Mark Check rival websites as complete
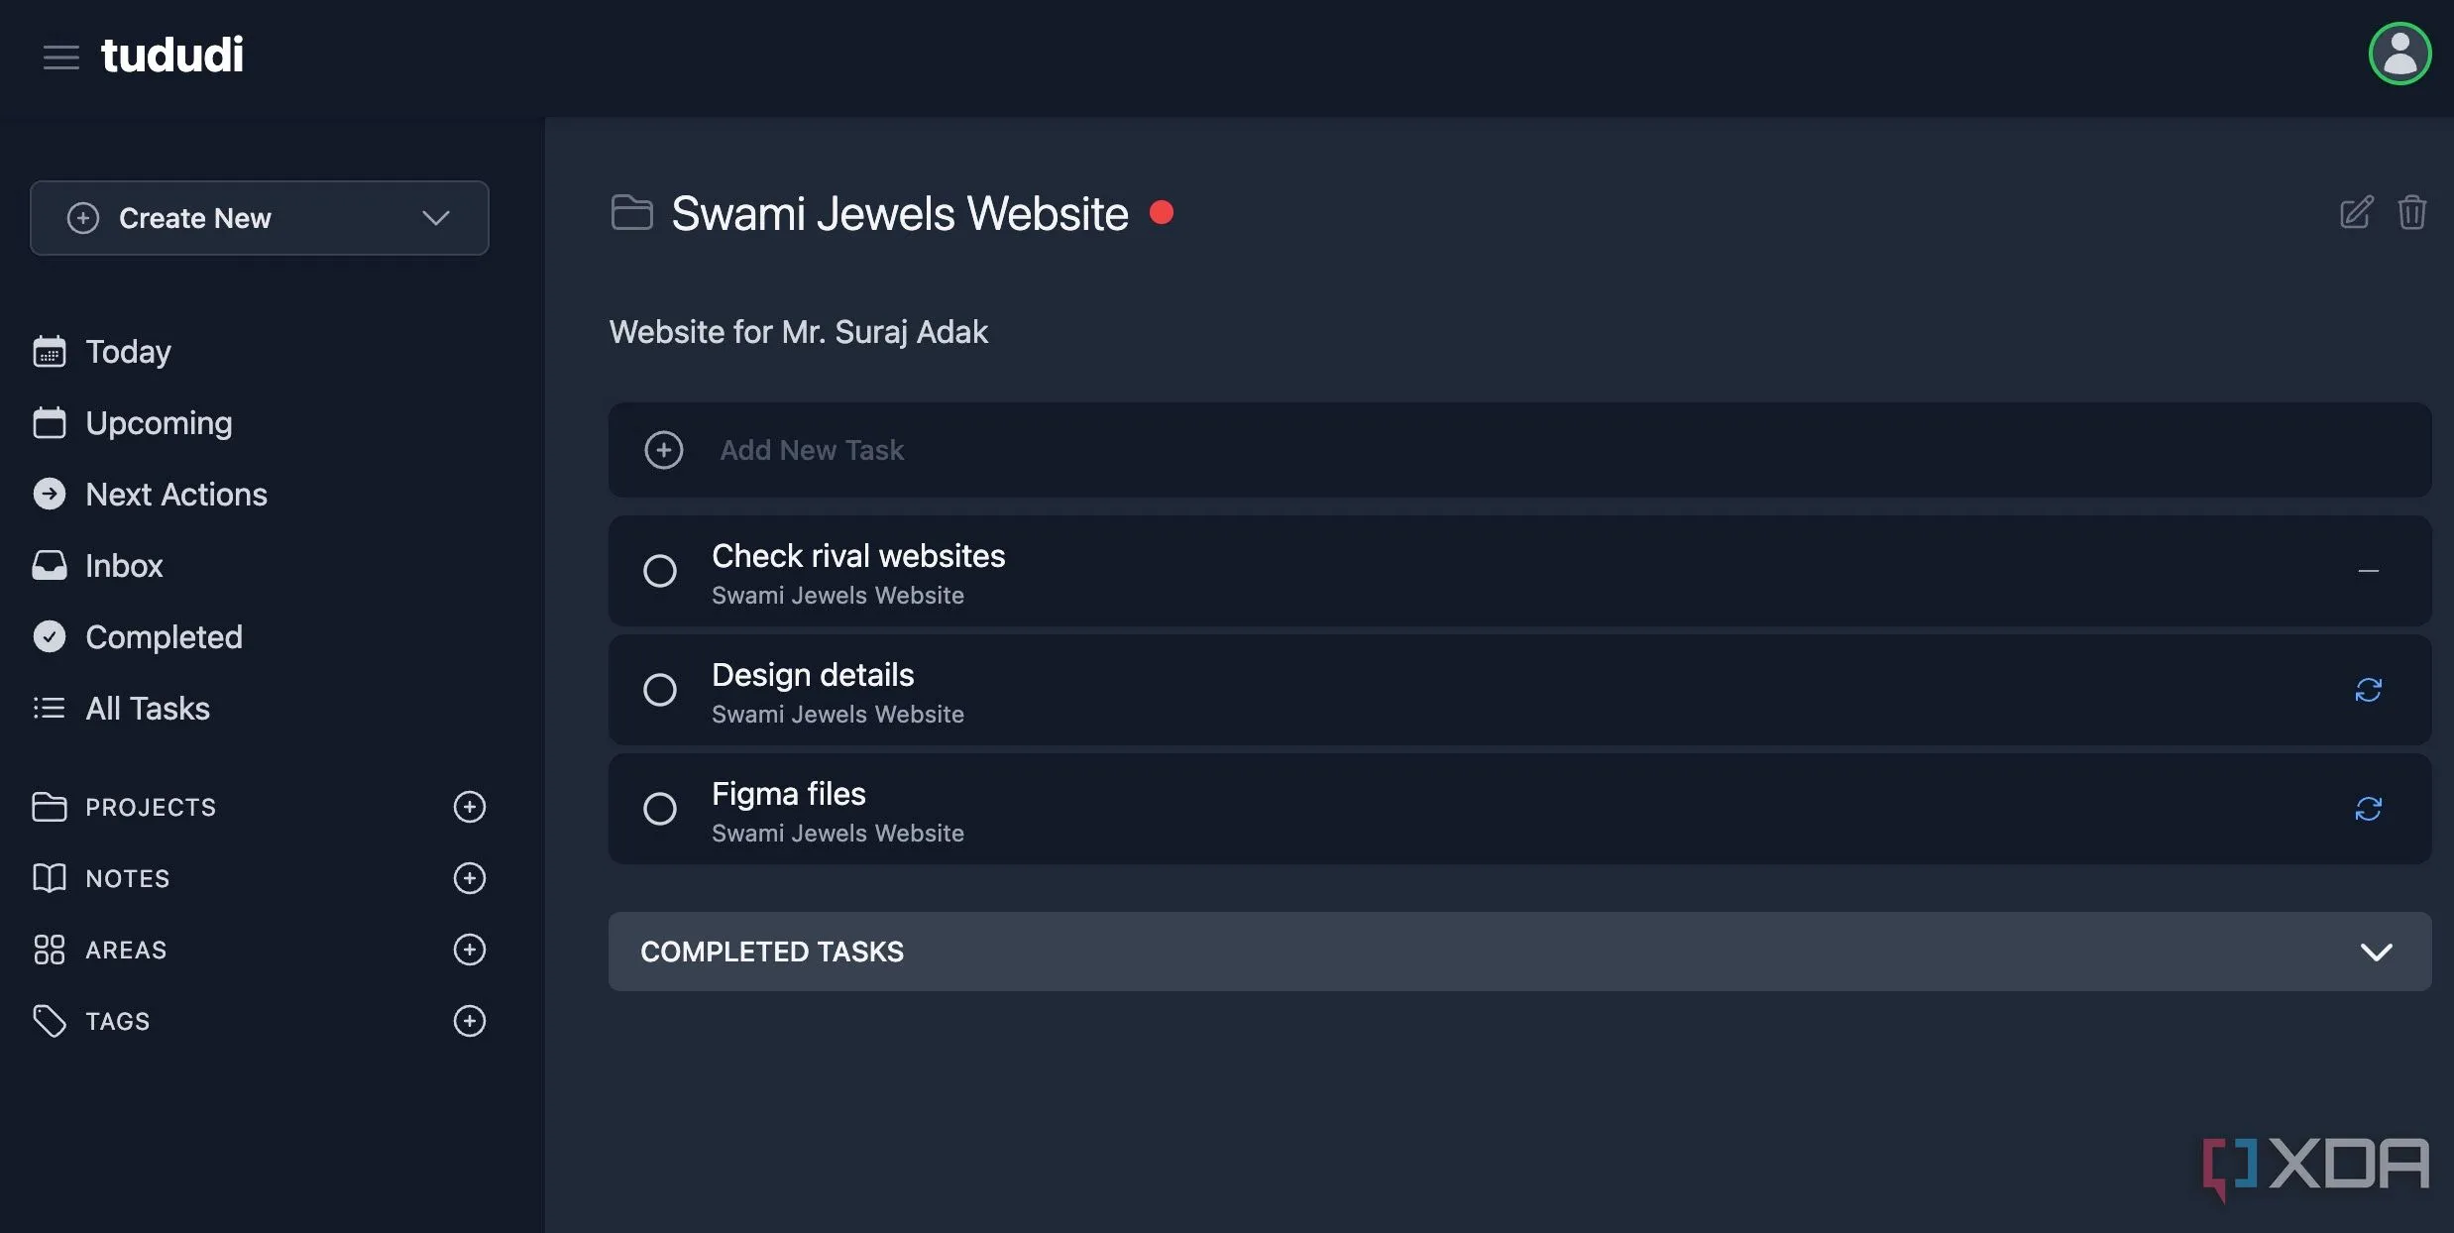Viewport: 2454px width, 1233px height. (x=659, y=571)
